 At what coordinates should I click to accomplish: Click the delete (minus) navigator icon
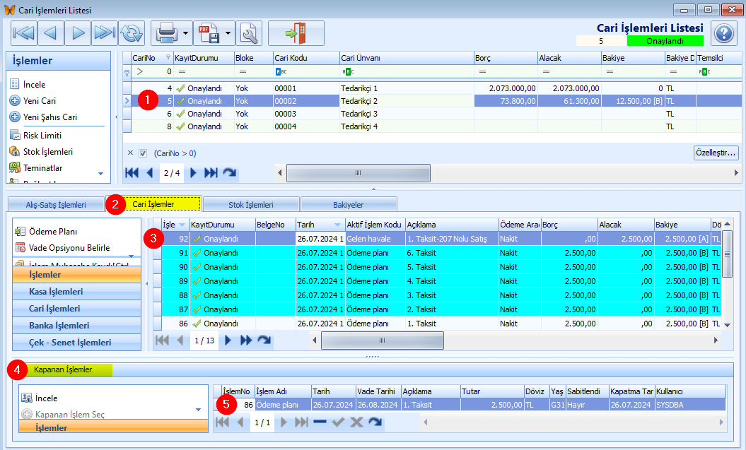(320, 422)
